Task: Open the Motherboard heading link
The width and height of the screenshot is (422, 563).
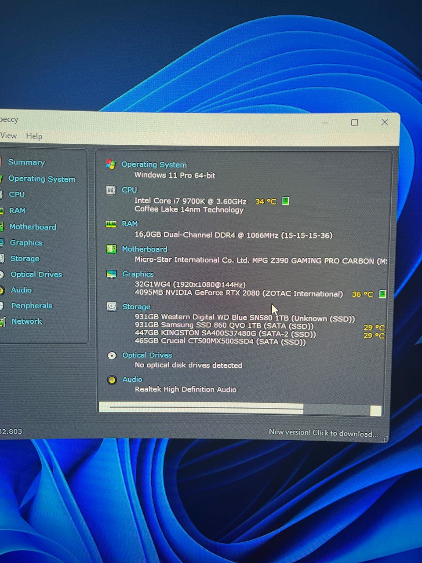Action: tap(145, 249)
